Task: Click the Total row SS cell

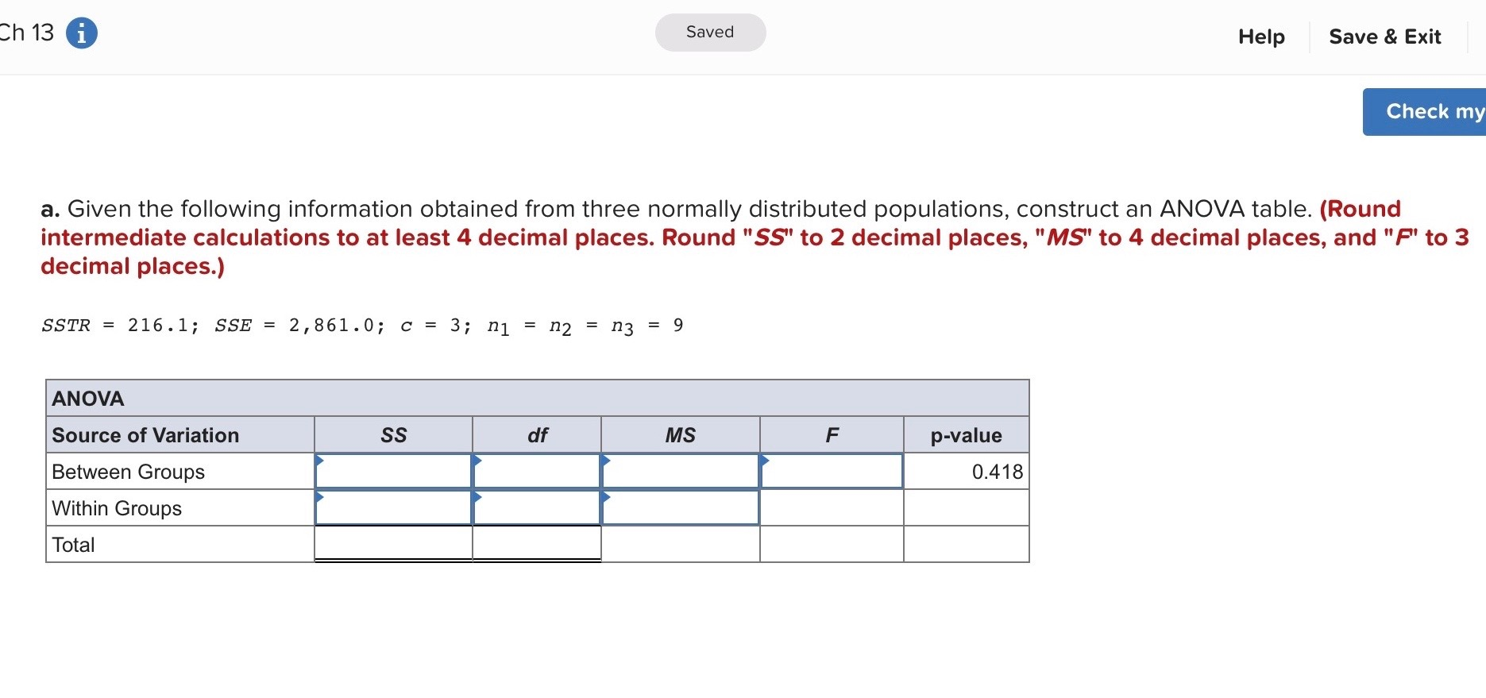Action: (x=393, y=544)
